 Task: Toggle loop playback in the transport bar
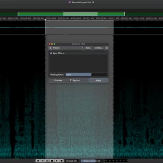[x=47, y=161]
